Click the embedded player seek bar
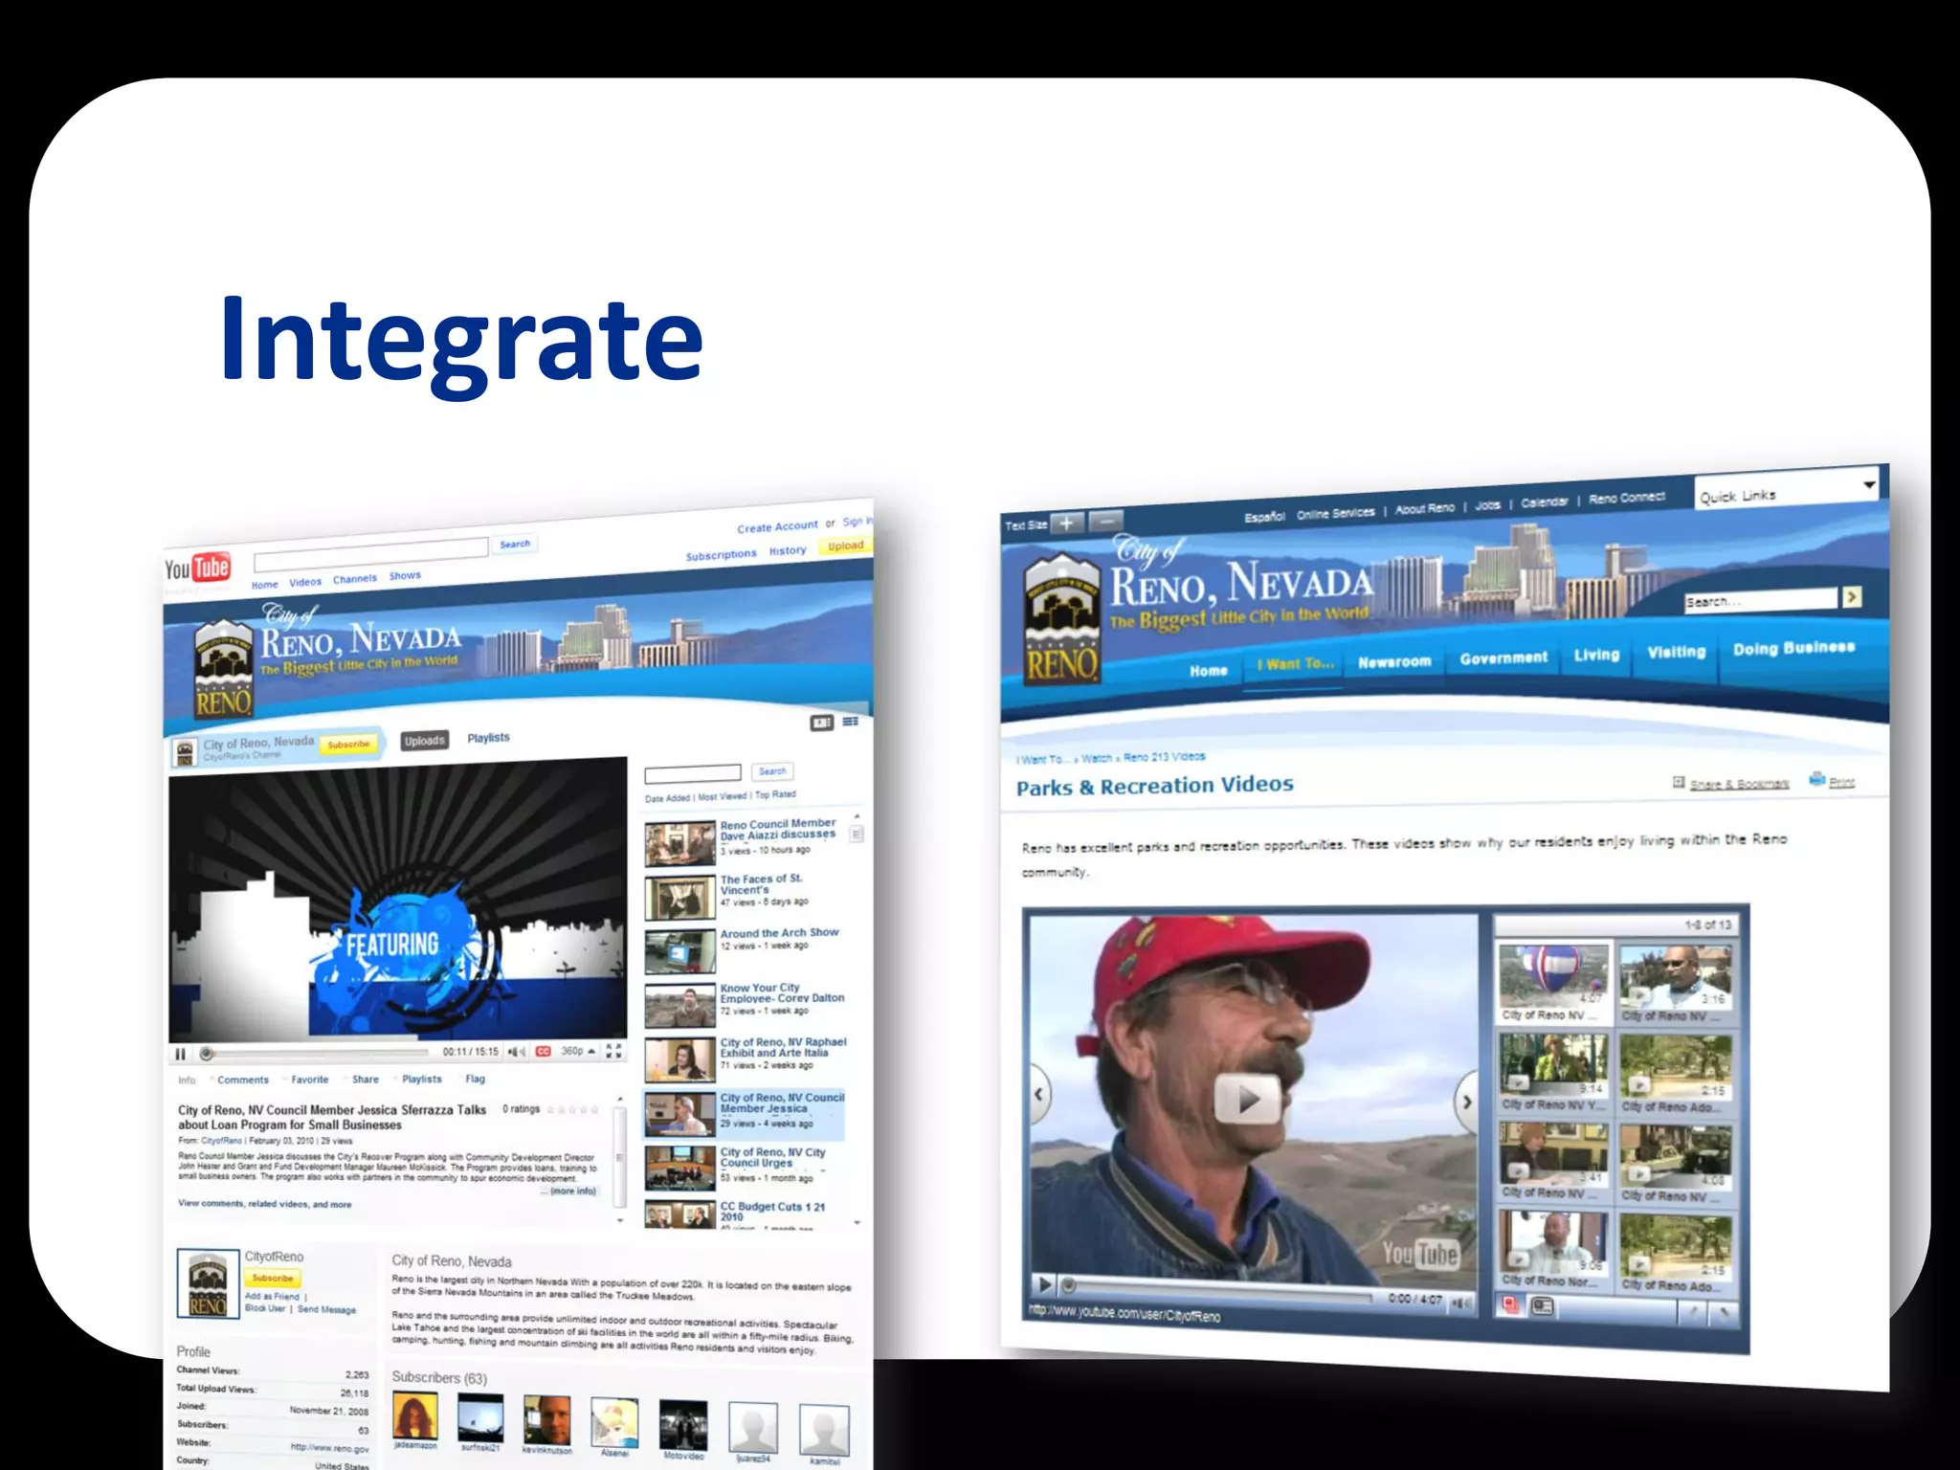This screenshot has height=1470, width=1960. point(1217,1291)
